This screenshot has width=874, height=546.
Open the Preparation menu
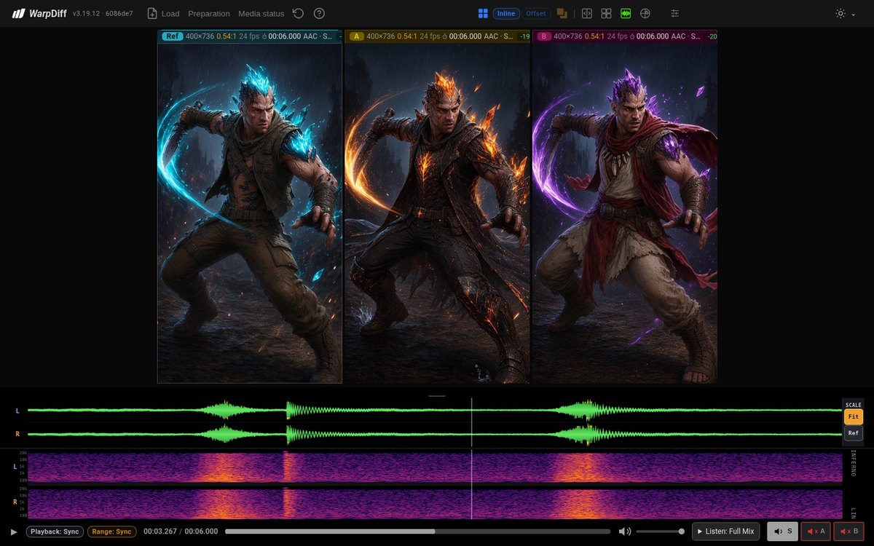pos(209,13)
